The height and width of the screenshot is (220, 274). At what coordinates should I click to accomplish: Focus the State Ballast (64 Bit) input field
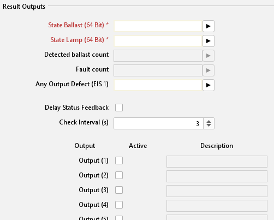pyautogui.click(x=158, y=26)
